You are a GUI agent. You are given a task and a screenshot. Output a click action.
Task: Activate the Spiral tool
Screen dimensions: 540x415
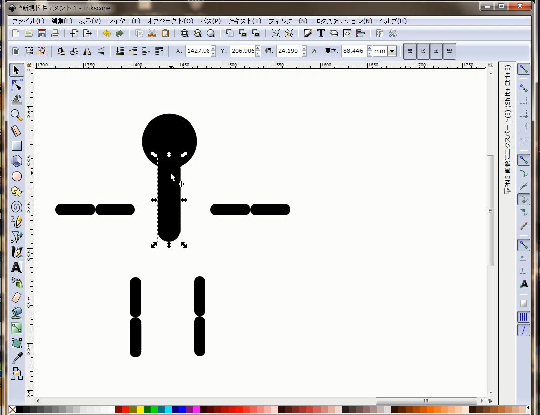[x=17, y=206]
